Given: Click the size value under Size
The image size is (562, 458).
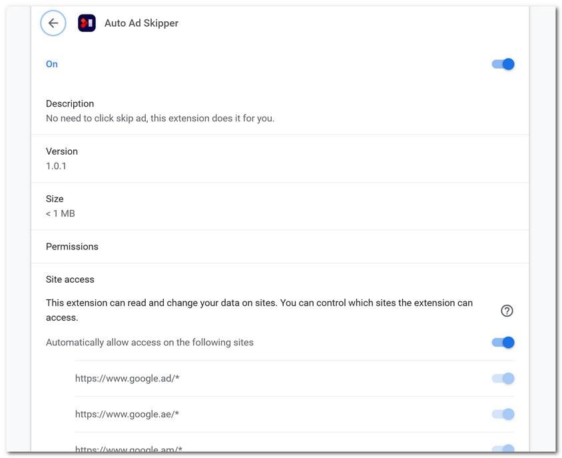Looking at the screenshot, I should (x=60, y=213).
